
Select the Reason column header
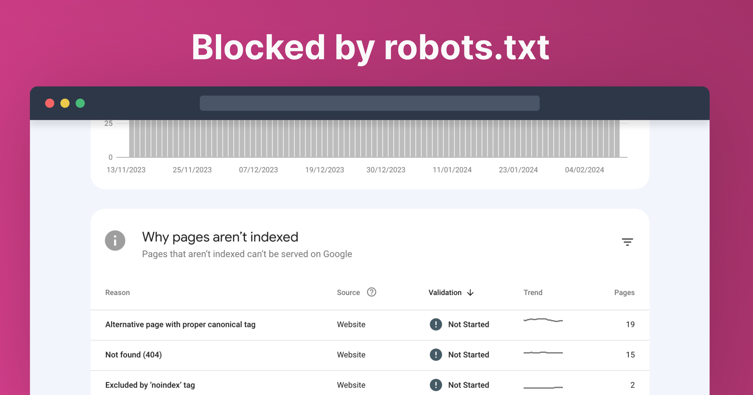(117, 292)
